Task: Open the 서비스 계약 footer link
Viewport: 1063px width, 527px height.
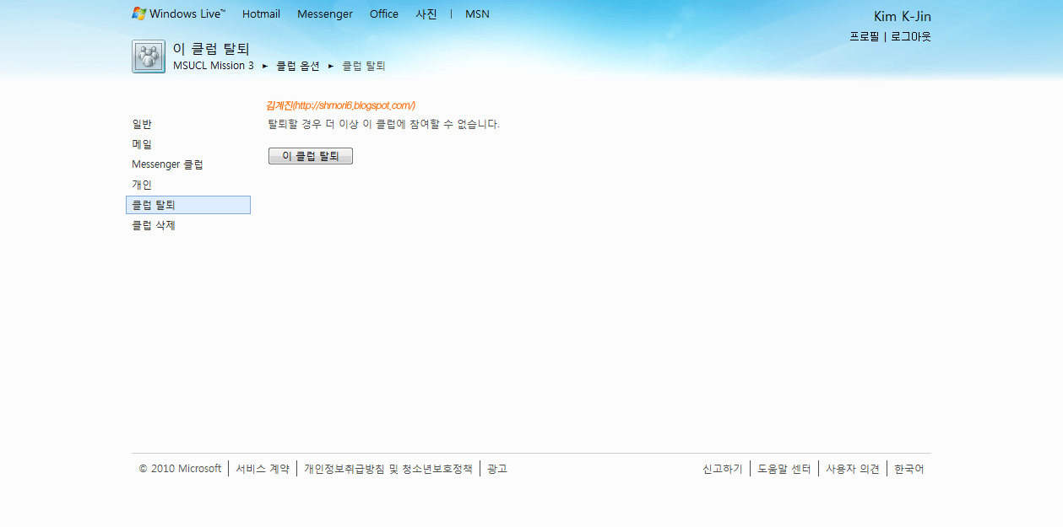Action: tap(263, 469)
